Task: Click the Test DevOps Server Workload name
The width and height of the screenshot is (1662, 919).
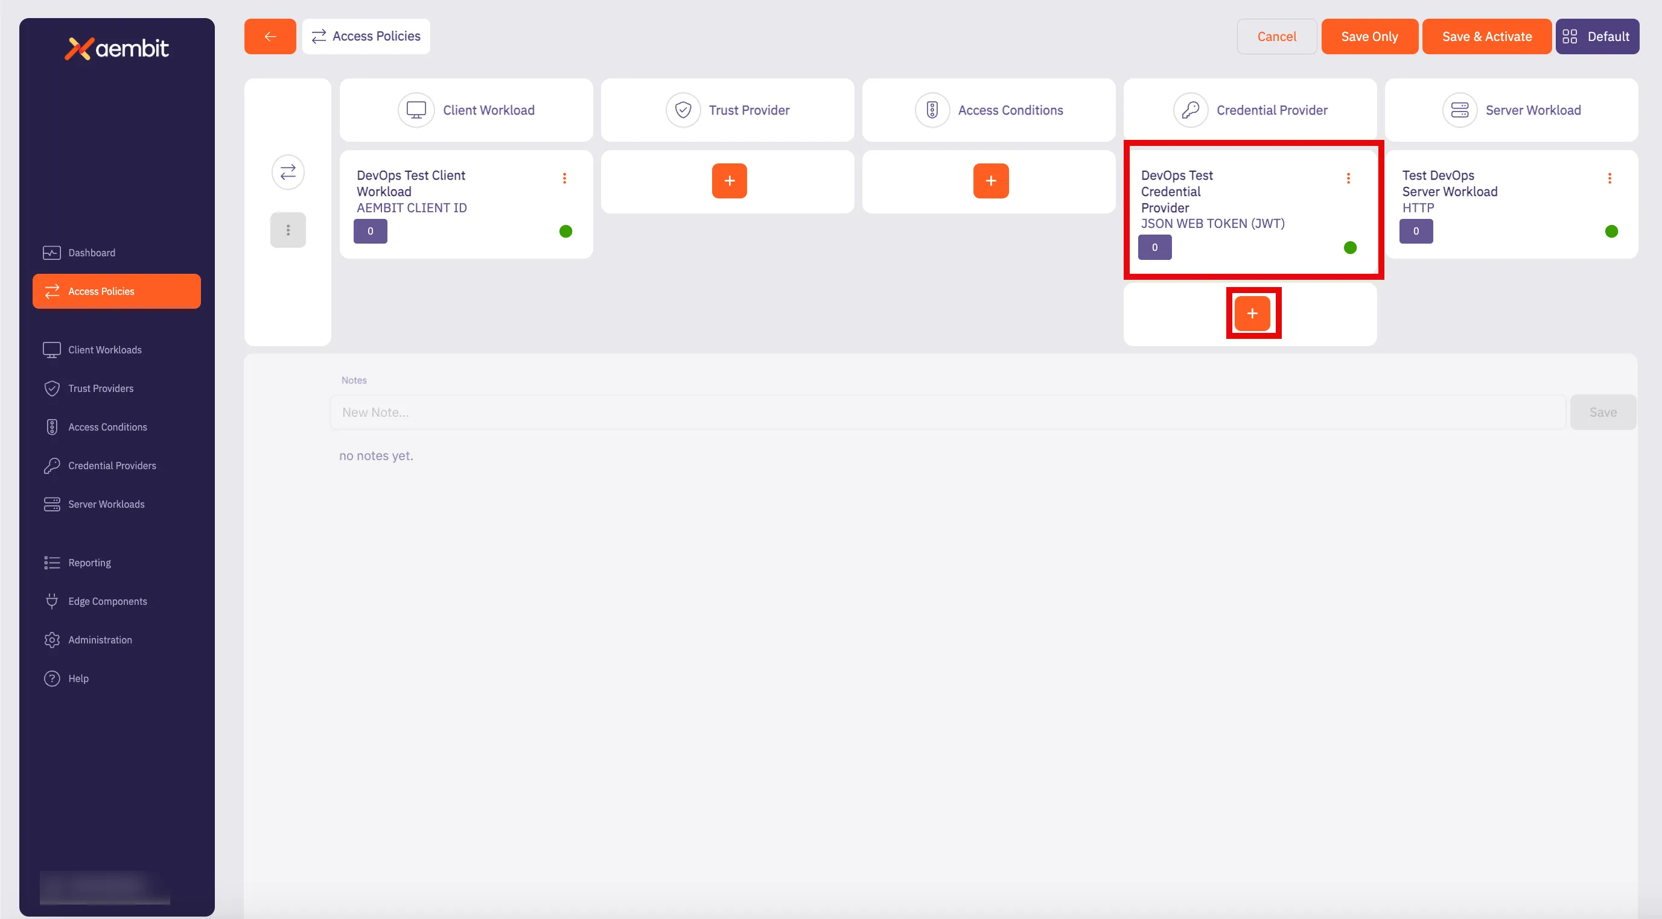Action: click(1449, 183)
